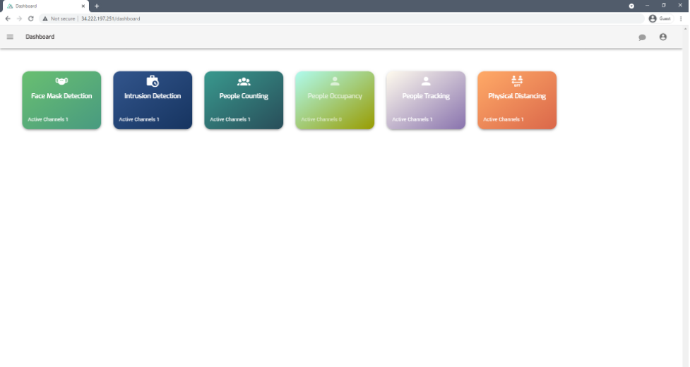Viewport: 690px width, 367px height.
Task: Click Active Channels 1 under Physical Distancing
Action: click(x=504, y=119)
